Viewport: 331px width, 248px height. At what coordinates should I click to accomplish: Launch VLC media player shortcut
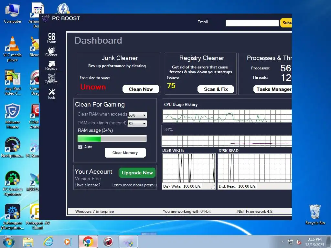(x=13, y=49)
